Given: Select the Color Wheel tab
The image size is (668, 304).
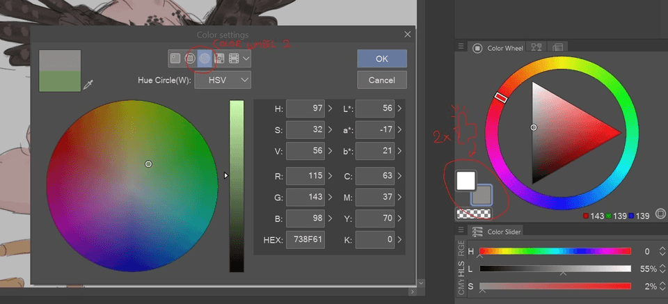Looking at the screenshot, I should (498, 48).
